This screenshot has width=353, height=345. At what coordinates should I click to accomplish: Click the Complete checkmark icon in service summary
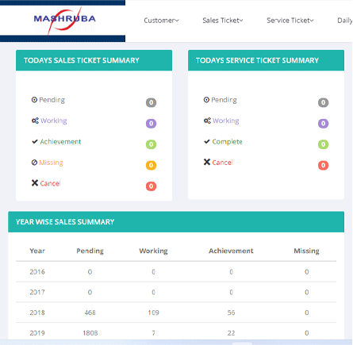click(x=207, y=142)
